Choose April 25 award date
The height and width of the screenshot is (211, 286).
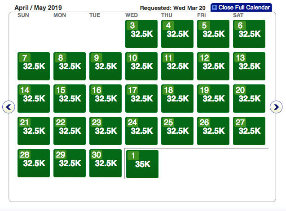177,131
